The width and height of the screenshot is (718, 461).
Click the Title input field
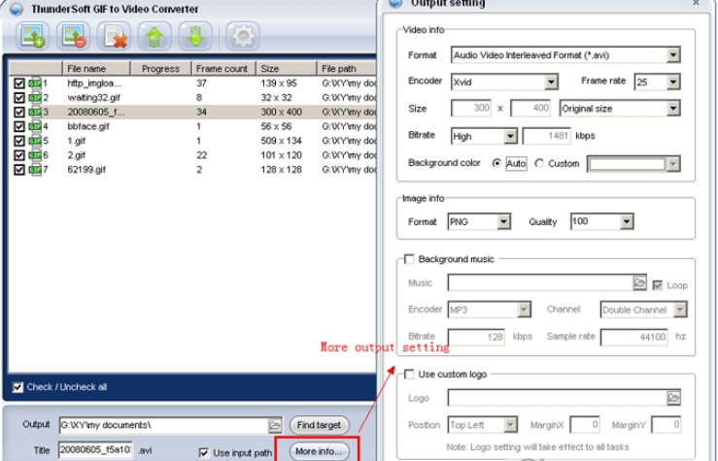(x=96, y=450)
